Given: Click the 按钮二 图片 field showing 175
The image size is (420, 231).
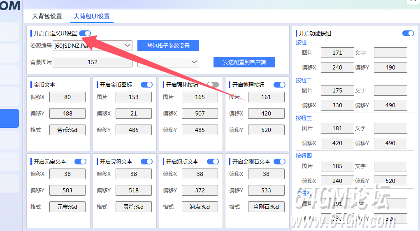Looking at the screenshot, I should coord(337,90).
